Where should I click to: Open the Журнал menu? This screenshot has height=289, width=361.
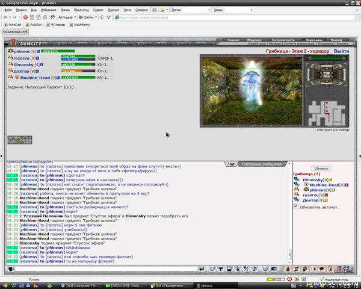pyautogui.click(x=114, y=10)
